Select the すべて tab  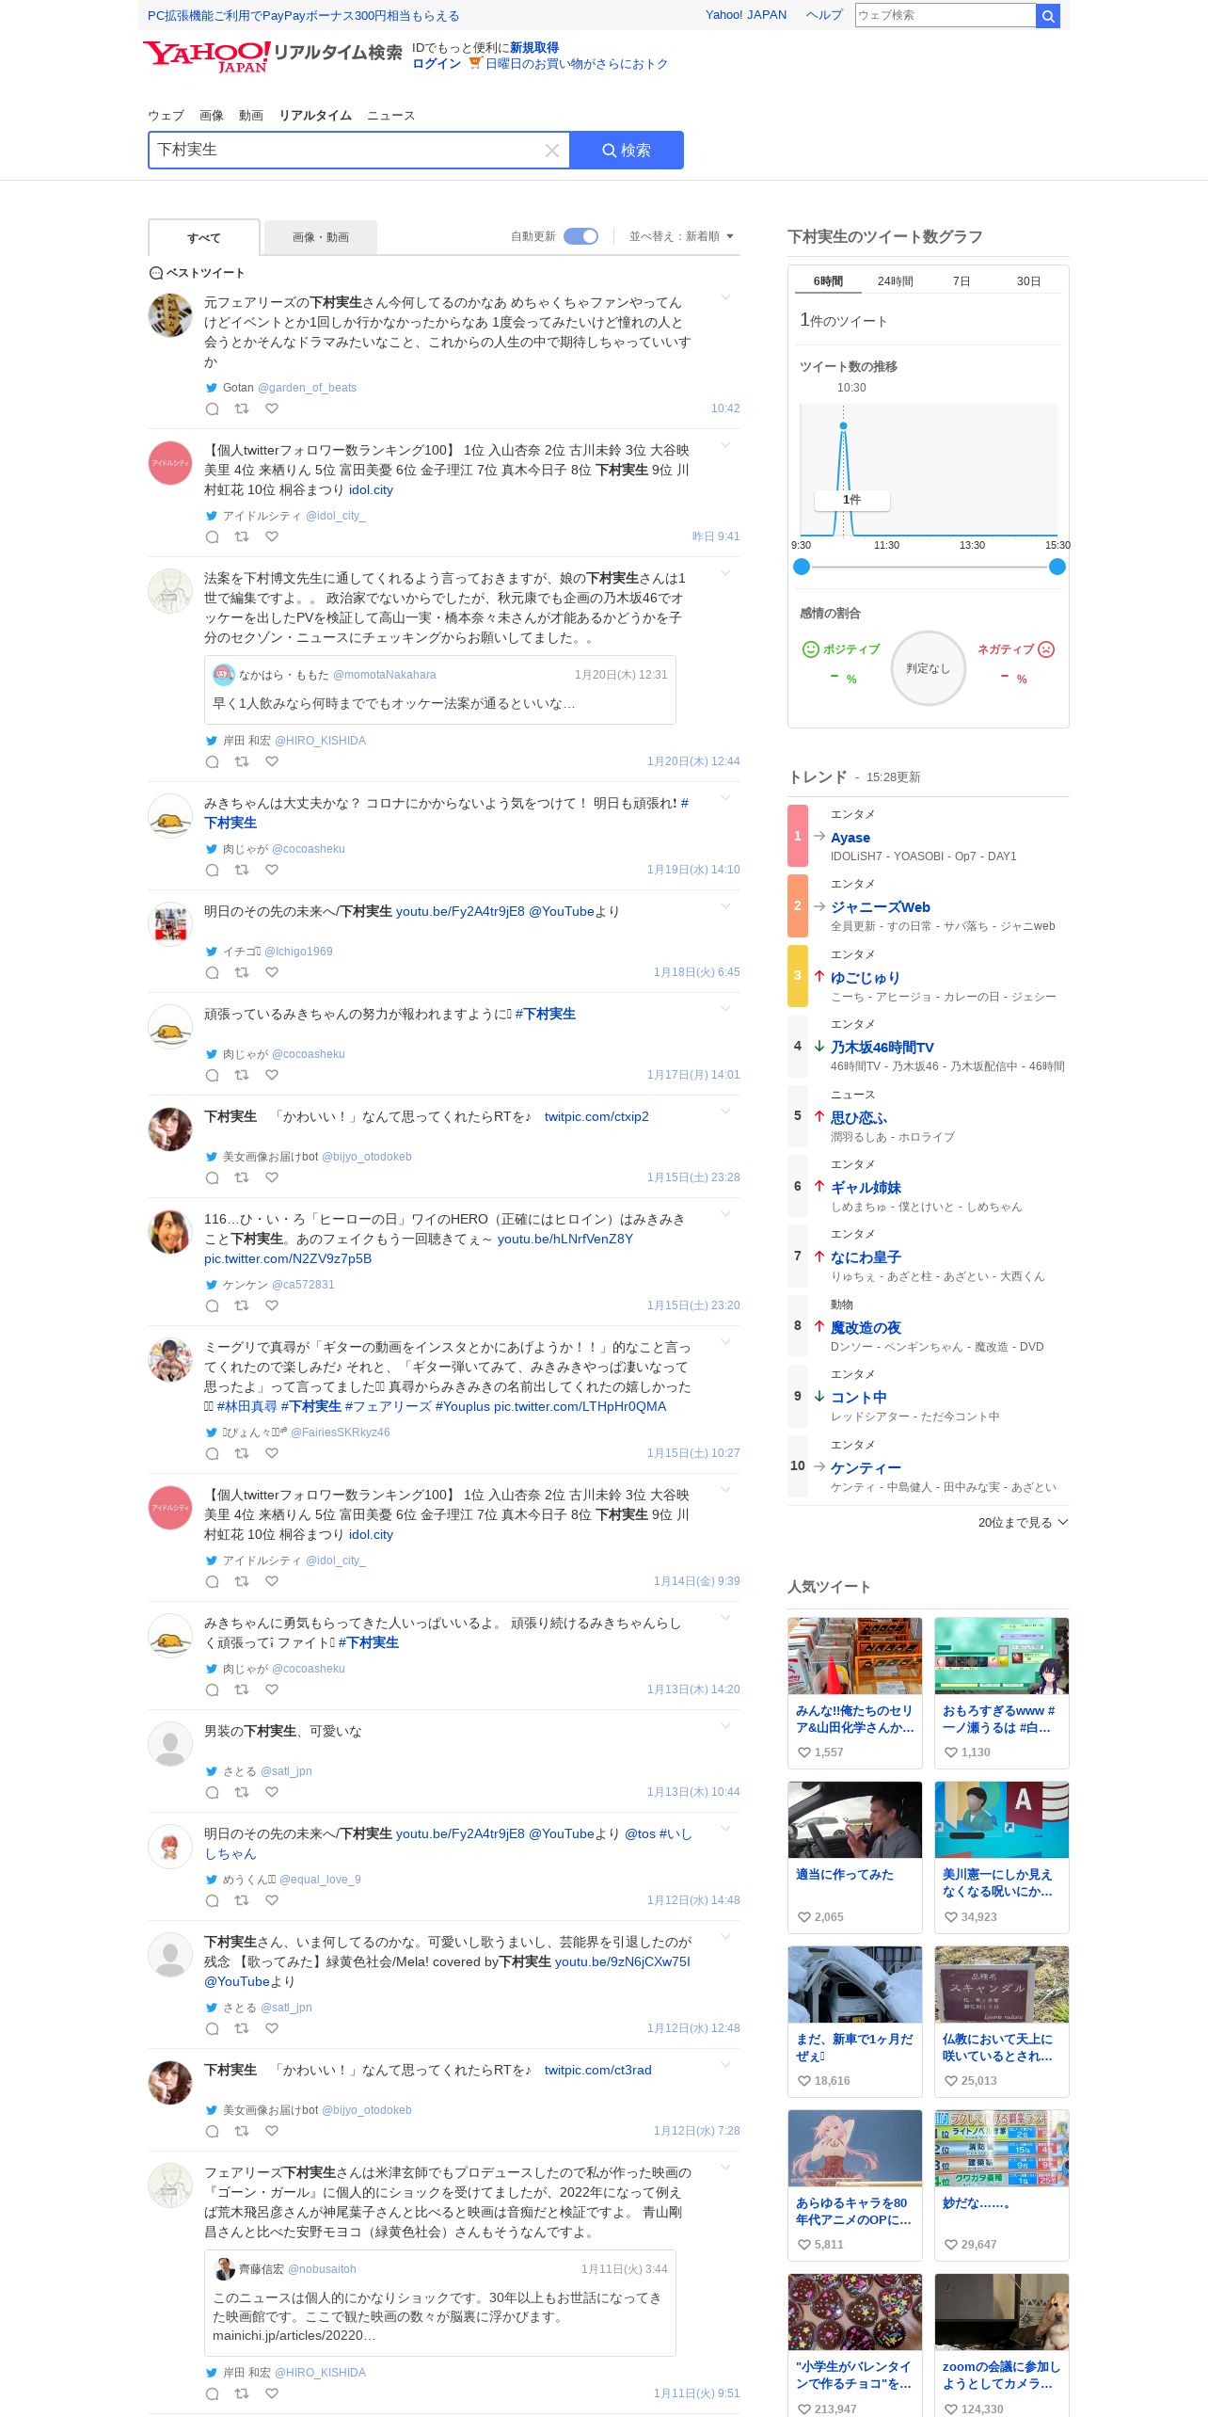click(x=204, y=237)
